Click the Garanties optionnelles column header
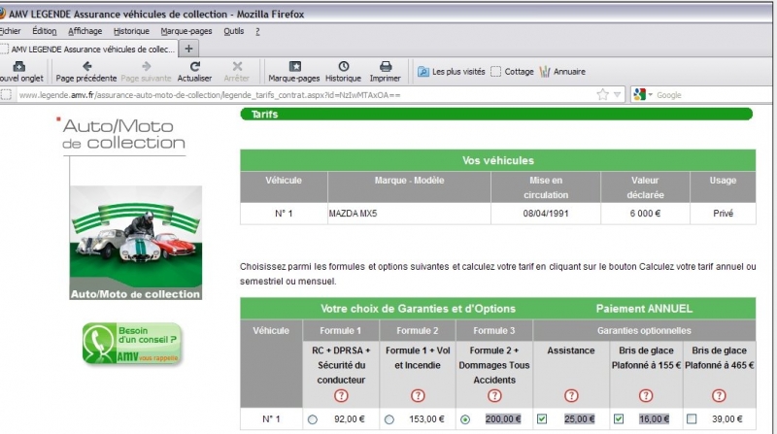 tap(644, 330)
